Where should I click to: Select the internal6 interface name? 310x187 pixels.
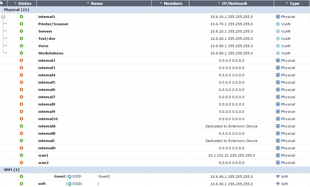(47, 90)
